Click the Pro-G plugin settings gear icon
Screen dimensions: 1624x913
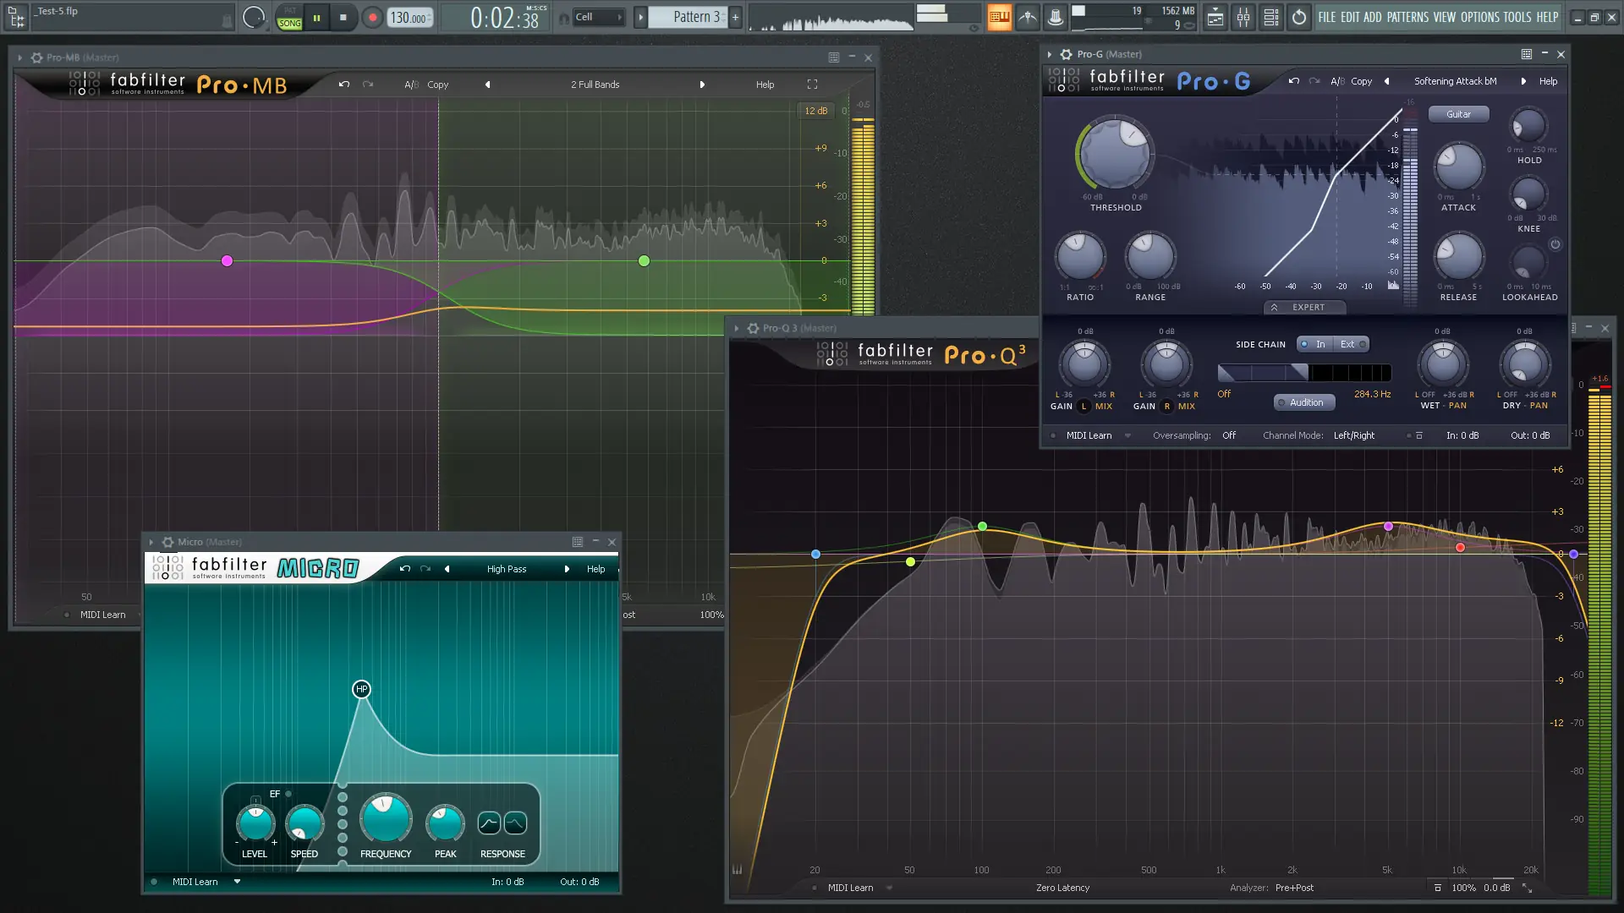pyautogui.click(x=1066, y=54)
